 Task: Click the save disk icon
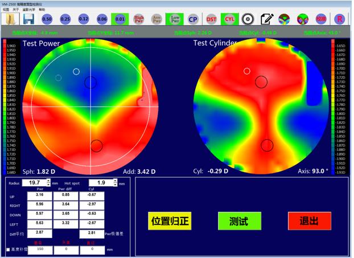[x=28, y=19]
